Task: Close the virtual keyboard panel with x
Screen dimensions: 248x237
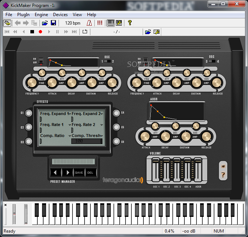Action: click(x=5, y=205)
